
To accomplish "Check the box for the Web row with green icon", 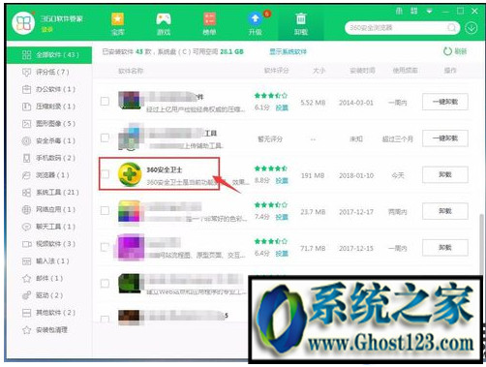I will coord(105,284).
